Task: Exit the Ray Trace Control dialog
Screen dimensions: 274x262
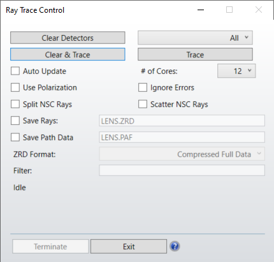Action: point(129,247)
